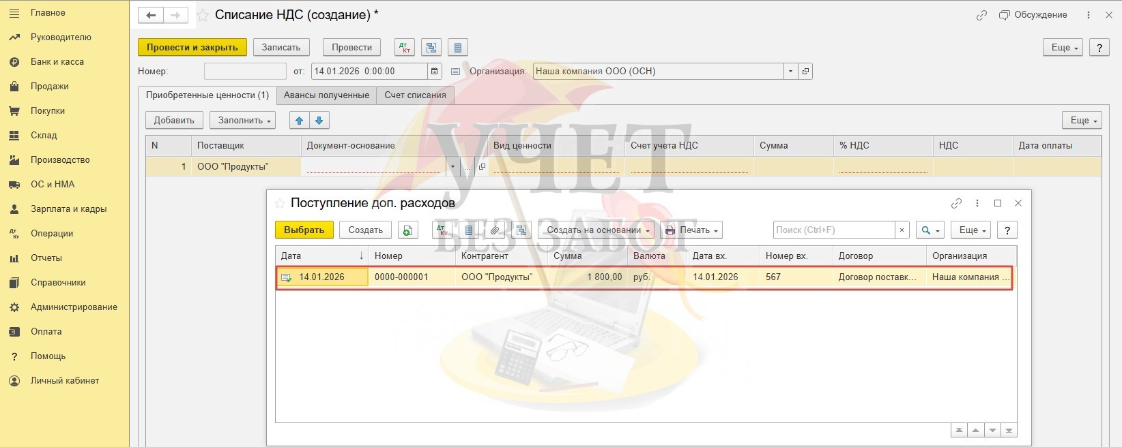
Task: Open the Печать dropdown in the popup
Action: 691,230
